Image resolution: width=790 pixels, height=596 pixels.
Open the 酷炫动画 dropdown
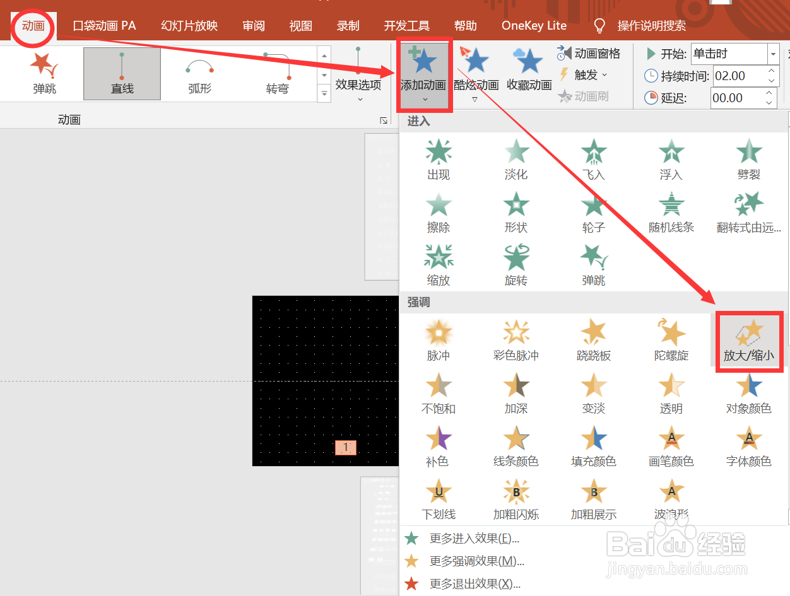(476, 76)
